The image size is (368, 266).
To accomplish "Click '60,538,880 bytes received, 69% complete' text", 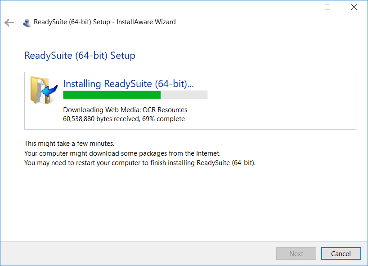I will [124, 119].
